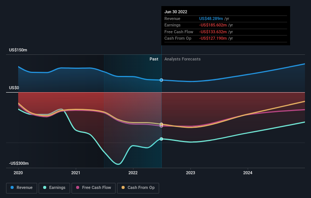Toggle the Free Cash Flow legend series
Image resolution: width=311 pixels, height=198 pixels.
coord(94,188)
